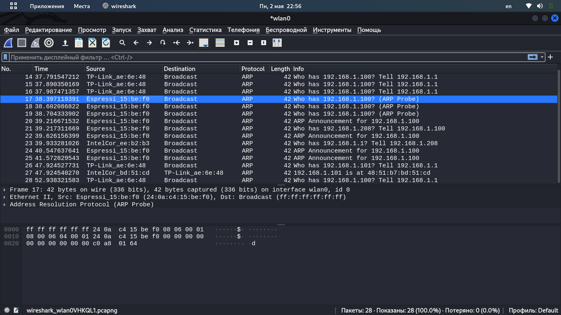This screenshot has height=315, width=561.
Task: Open the Анализ menu
Action: click(x=173, y=30)
